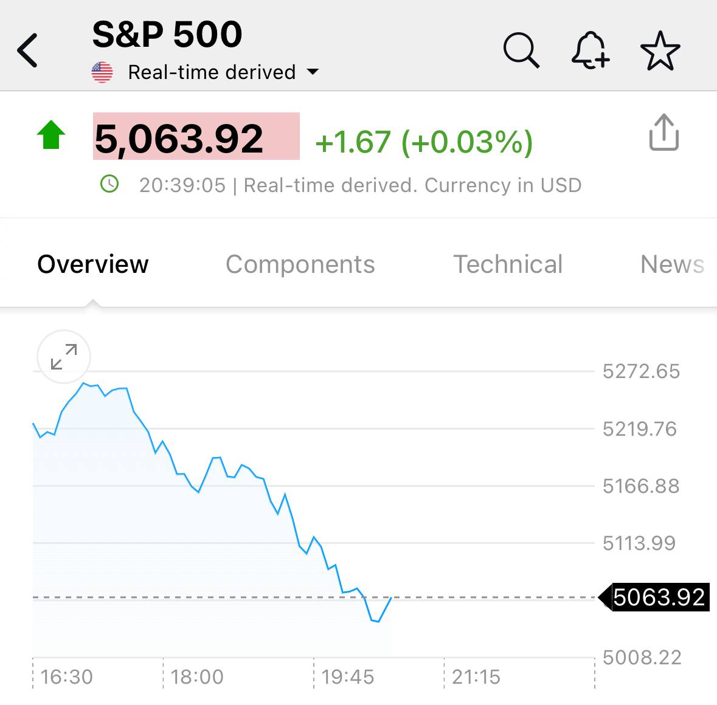Expand the chart to fullscreen
Image resolution: width=717 pixels, height=705 pixels.
(x=64, y=357)
